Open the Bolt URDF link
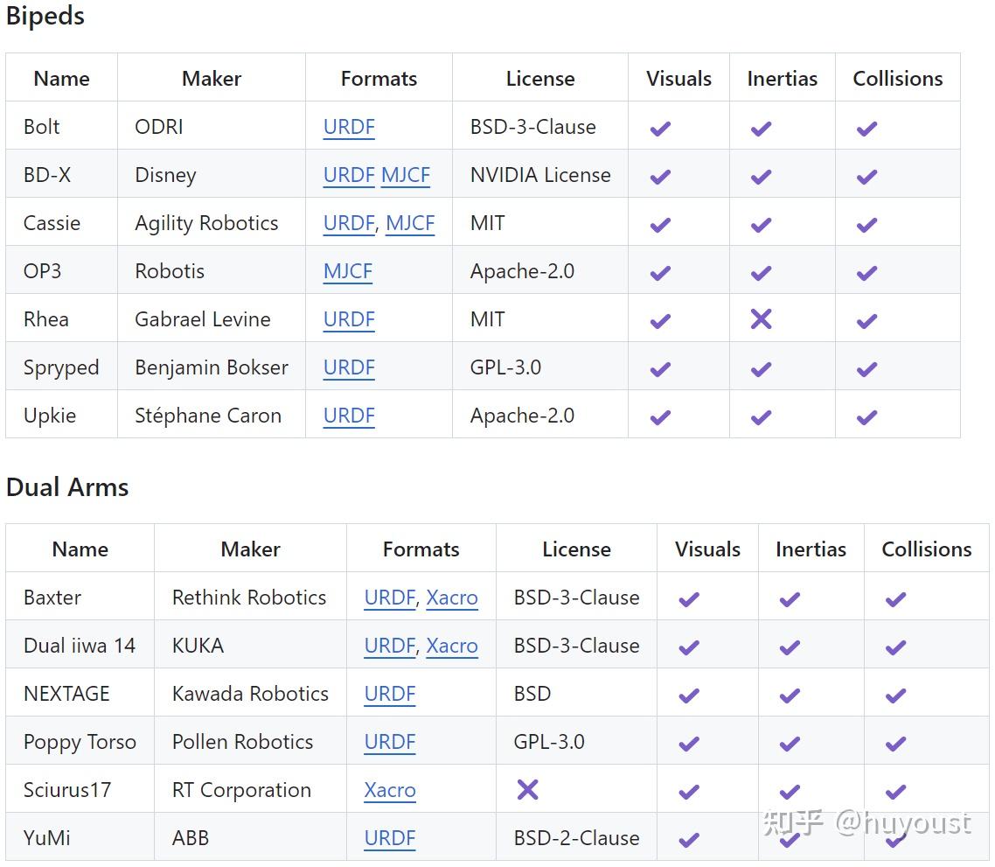 tap(349, 127)
